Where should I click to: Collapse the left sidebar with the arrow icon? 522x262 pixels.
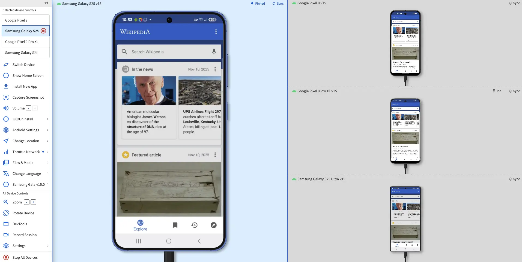(46, 3)
